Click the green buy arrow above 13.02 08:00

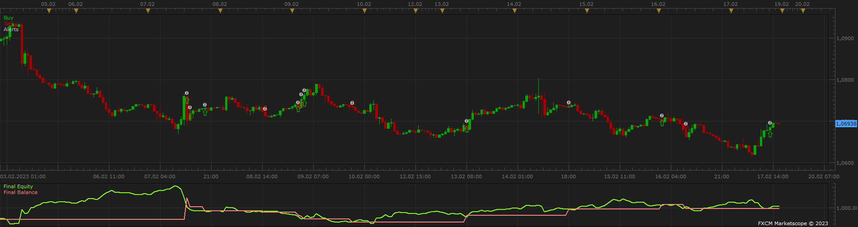(467, 128)
